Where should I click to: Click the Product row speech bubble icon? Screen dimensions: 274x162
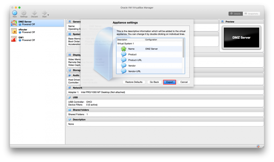[x=123, y=54]
